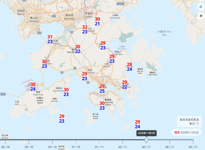Jump to 29 / 10 on the timeline
Image resolution: width=205 pixels, height=150 pixels.
(x=29, y=147)
